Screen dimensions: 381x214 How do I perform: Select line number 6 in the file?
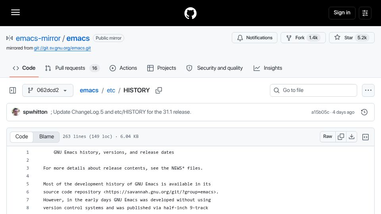27,192
